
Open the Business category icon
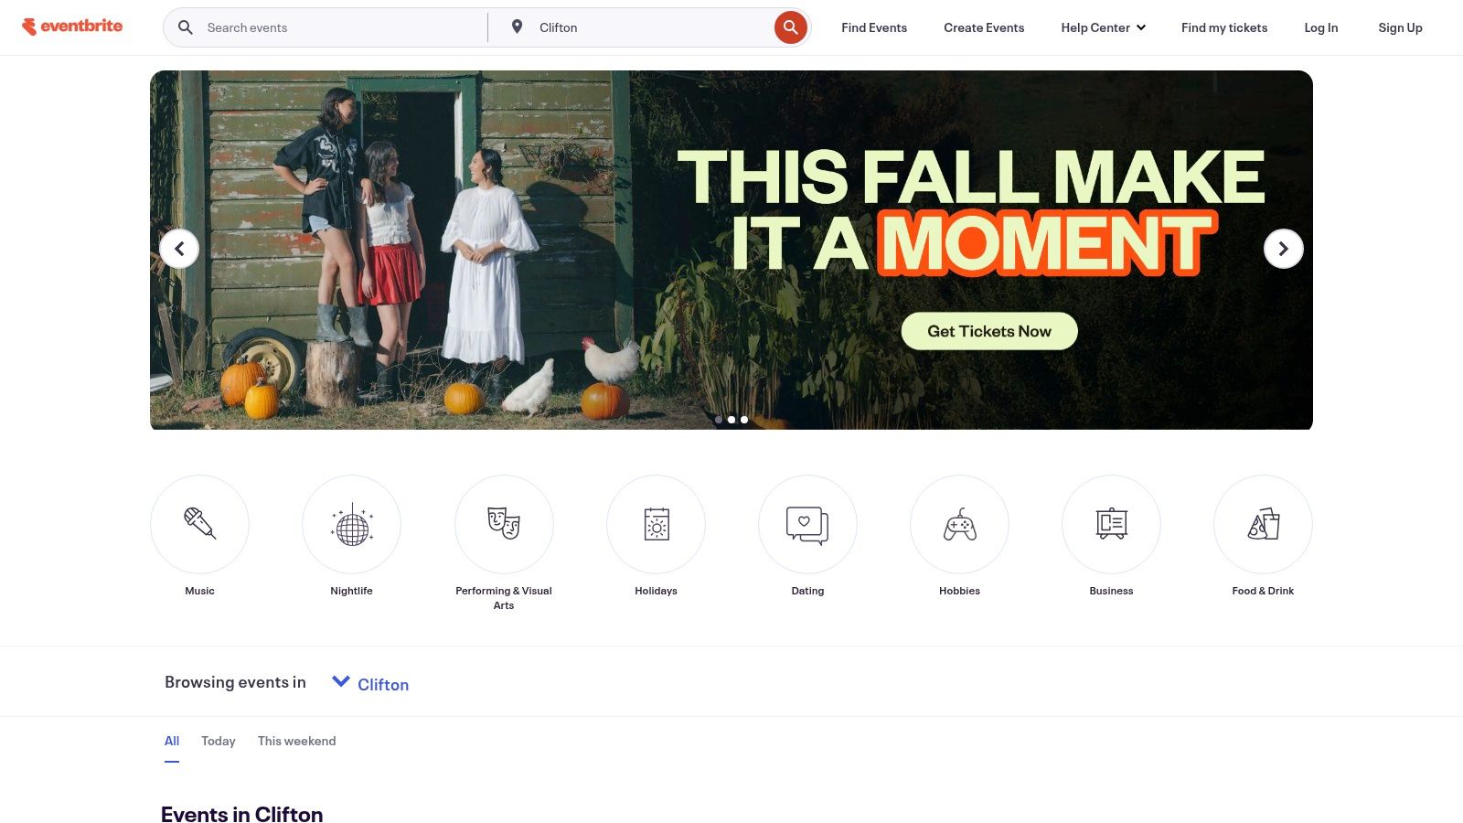(x=1111, y=524)
